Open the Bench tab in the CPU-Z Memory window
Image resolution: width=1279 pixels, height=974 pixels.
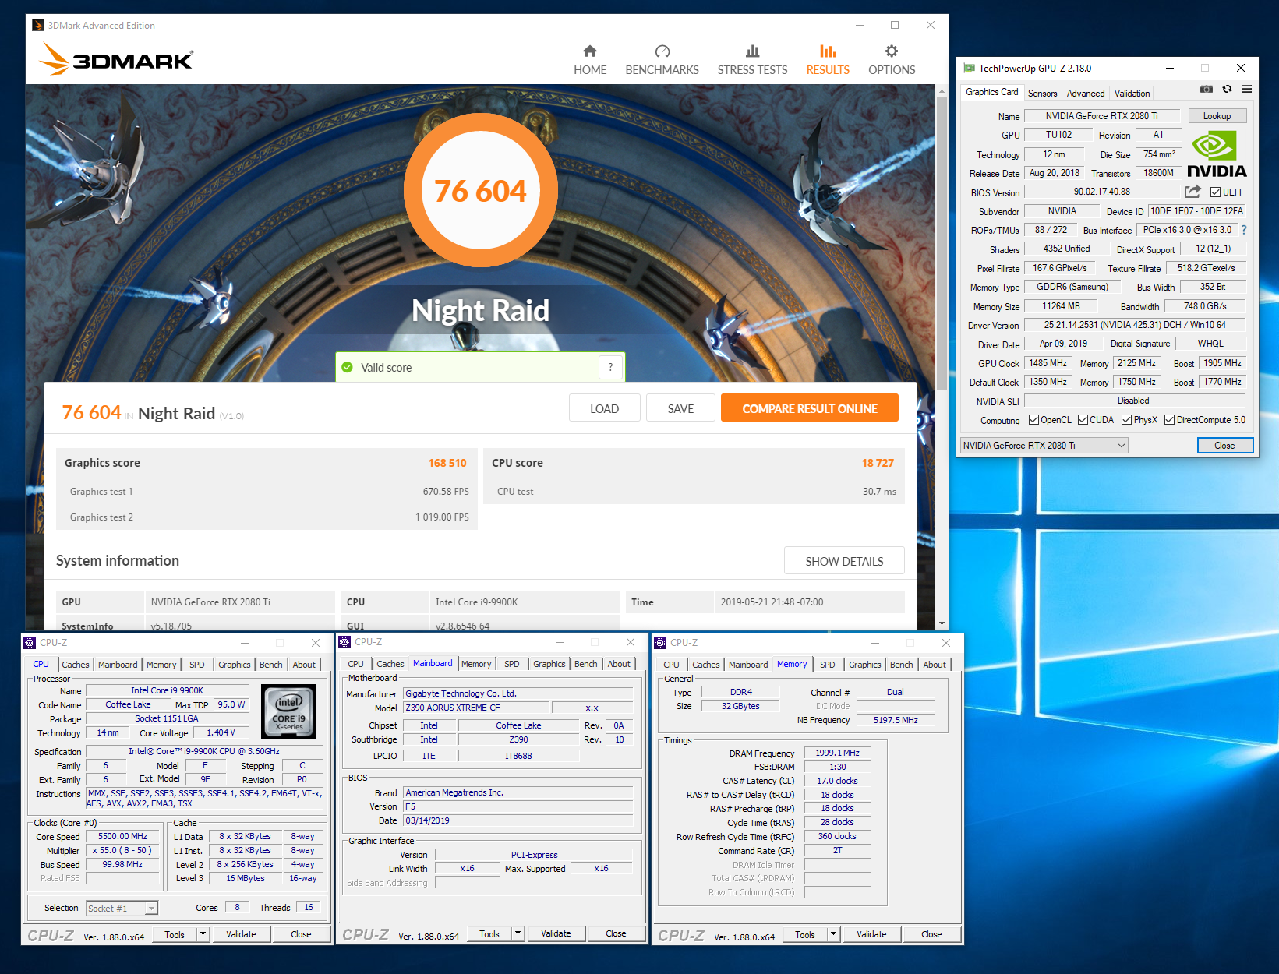901,665
